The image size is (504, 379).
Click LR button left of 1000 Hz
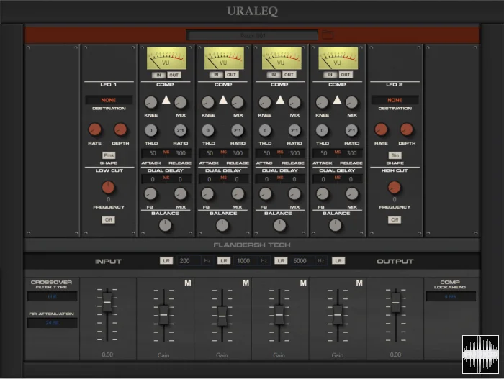(224, 260)
